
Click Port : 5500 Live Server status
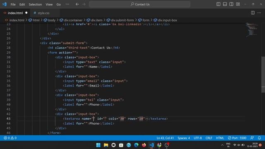click(x=237, y=138)
